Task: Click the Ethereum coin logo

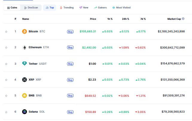Action: [x=25, y=47]
